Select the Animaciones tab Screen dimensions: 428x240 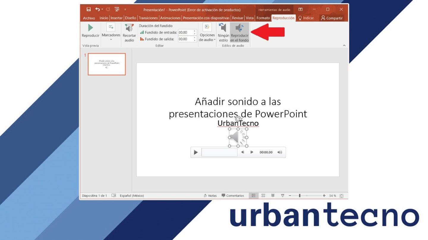point(170,18)
